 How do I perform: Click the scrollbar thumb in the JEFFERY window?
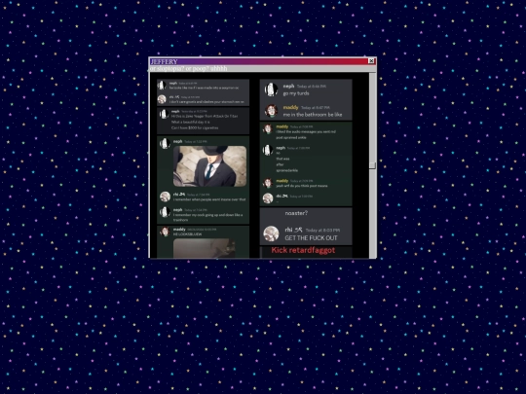(x=372, y=165)
